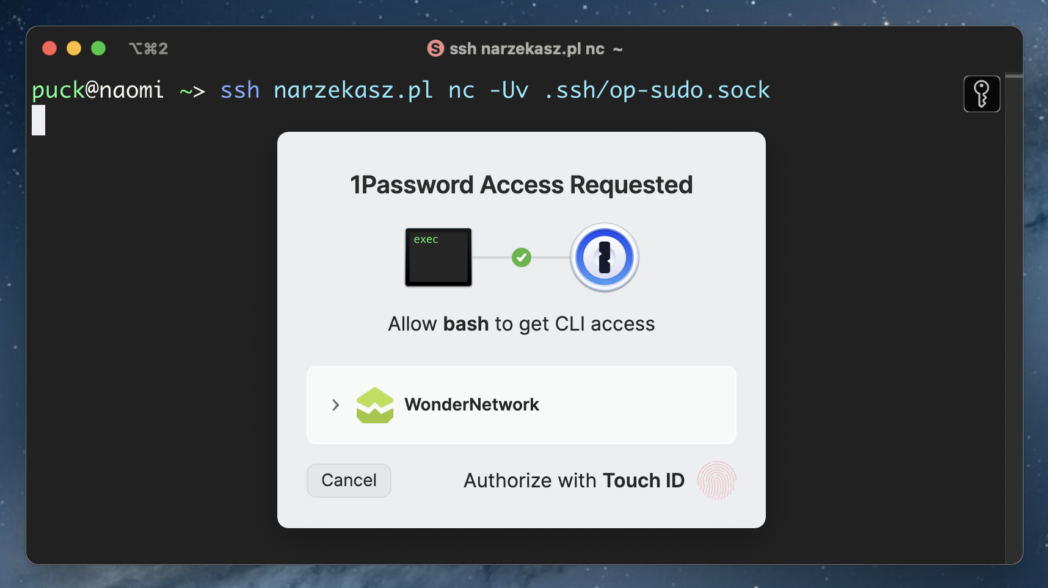The image size is (1048, 588).
Task: Click the ⌥⌘2 window shortcut label
Action: tap(148, 49)
